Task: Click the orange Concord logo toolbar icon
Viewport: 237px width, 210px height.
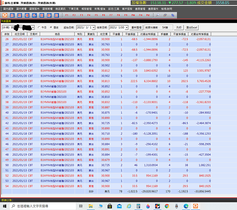Action: point(5,15)
